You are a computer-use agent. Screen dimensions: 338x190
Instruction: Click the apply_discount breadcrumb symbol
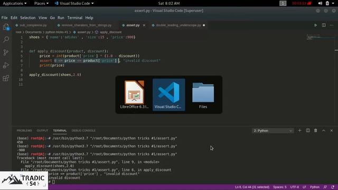click(x=108, y=32)
